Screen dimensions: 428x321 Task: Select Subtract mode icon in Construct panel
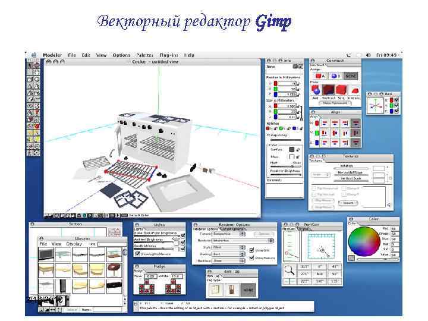(x=328, y=90)
